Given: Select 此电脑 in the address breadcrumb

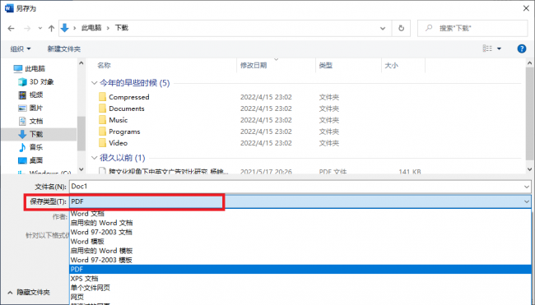Looking at the screenshot, I should click(91, 28).
